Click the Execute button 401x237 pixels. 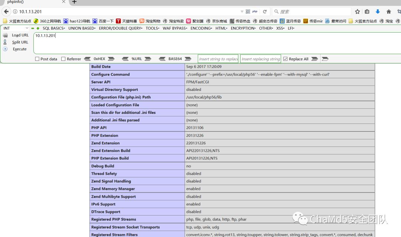pyautogui.click(x=20, y=49)
